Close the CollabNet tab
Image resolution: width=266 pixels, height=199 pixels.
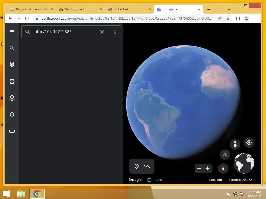pos(150,9)
